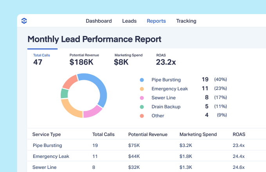Screen dimensions: 266x172
Task: Click the Emergency Leak legend label
Action: point(170,89)
